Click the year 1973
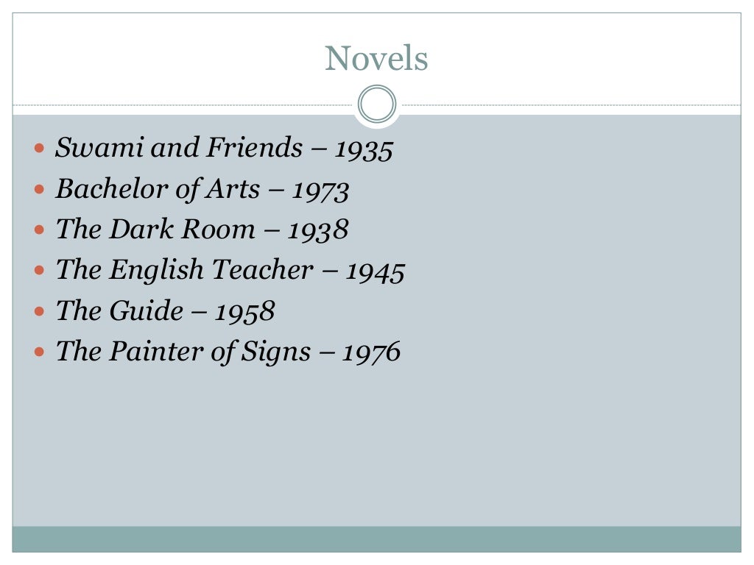This screenshot has width=754, height=565. 321,191
